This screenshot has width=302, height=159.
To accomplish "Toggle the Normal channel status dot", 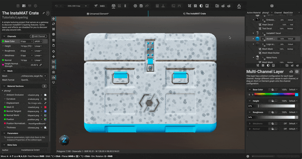I will (3, 60).
